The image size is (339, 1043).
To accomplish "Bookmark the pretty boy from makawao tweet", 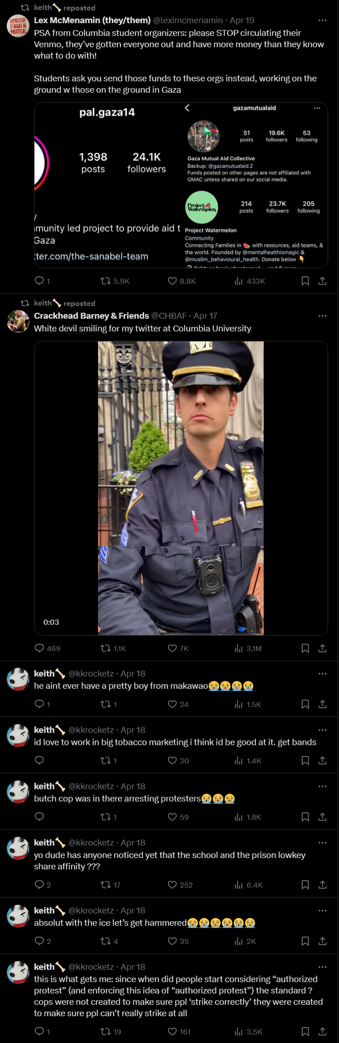I will tap(305, 704).
